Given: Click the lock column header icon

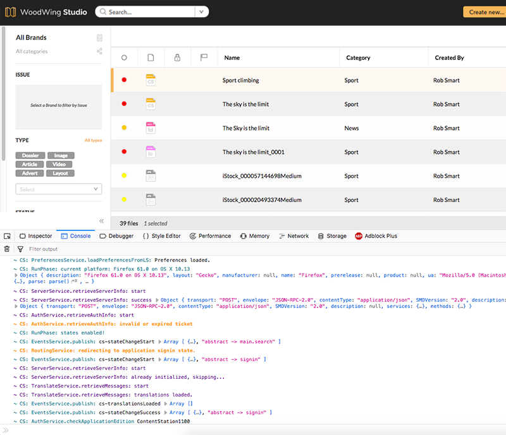Looking at the screenshot, I should tap(177, 57).
